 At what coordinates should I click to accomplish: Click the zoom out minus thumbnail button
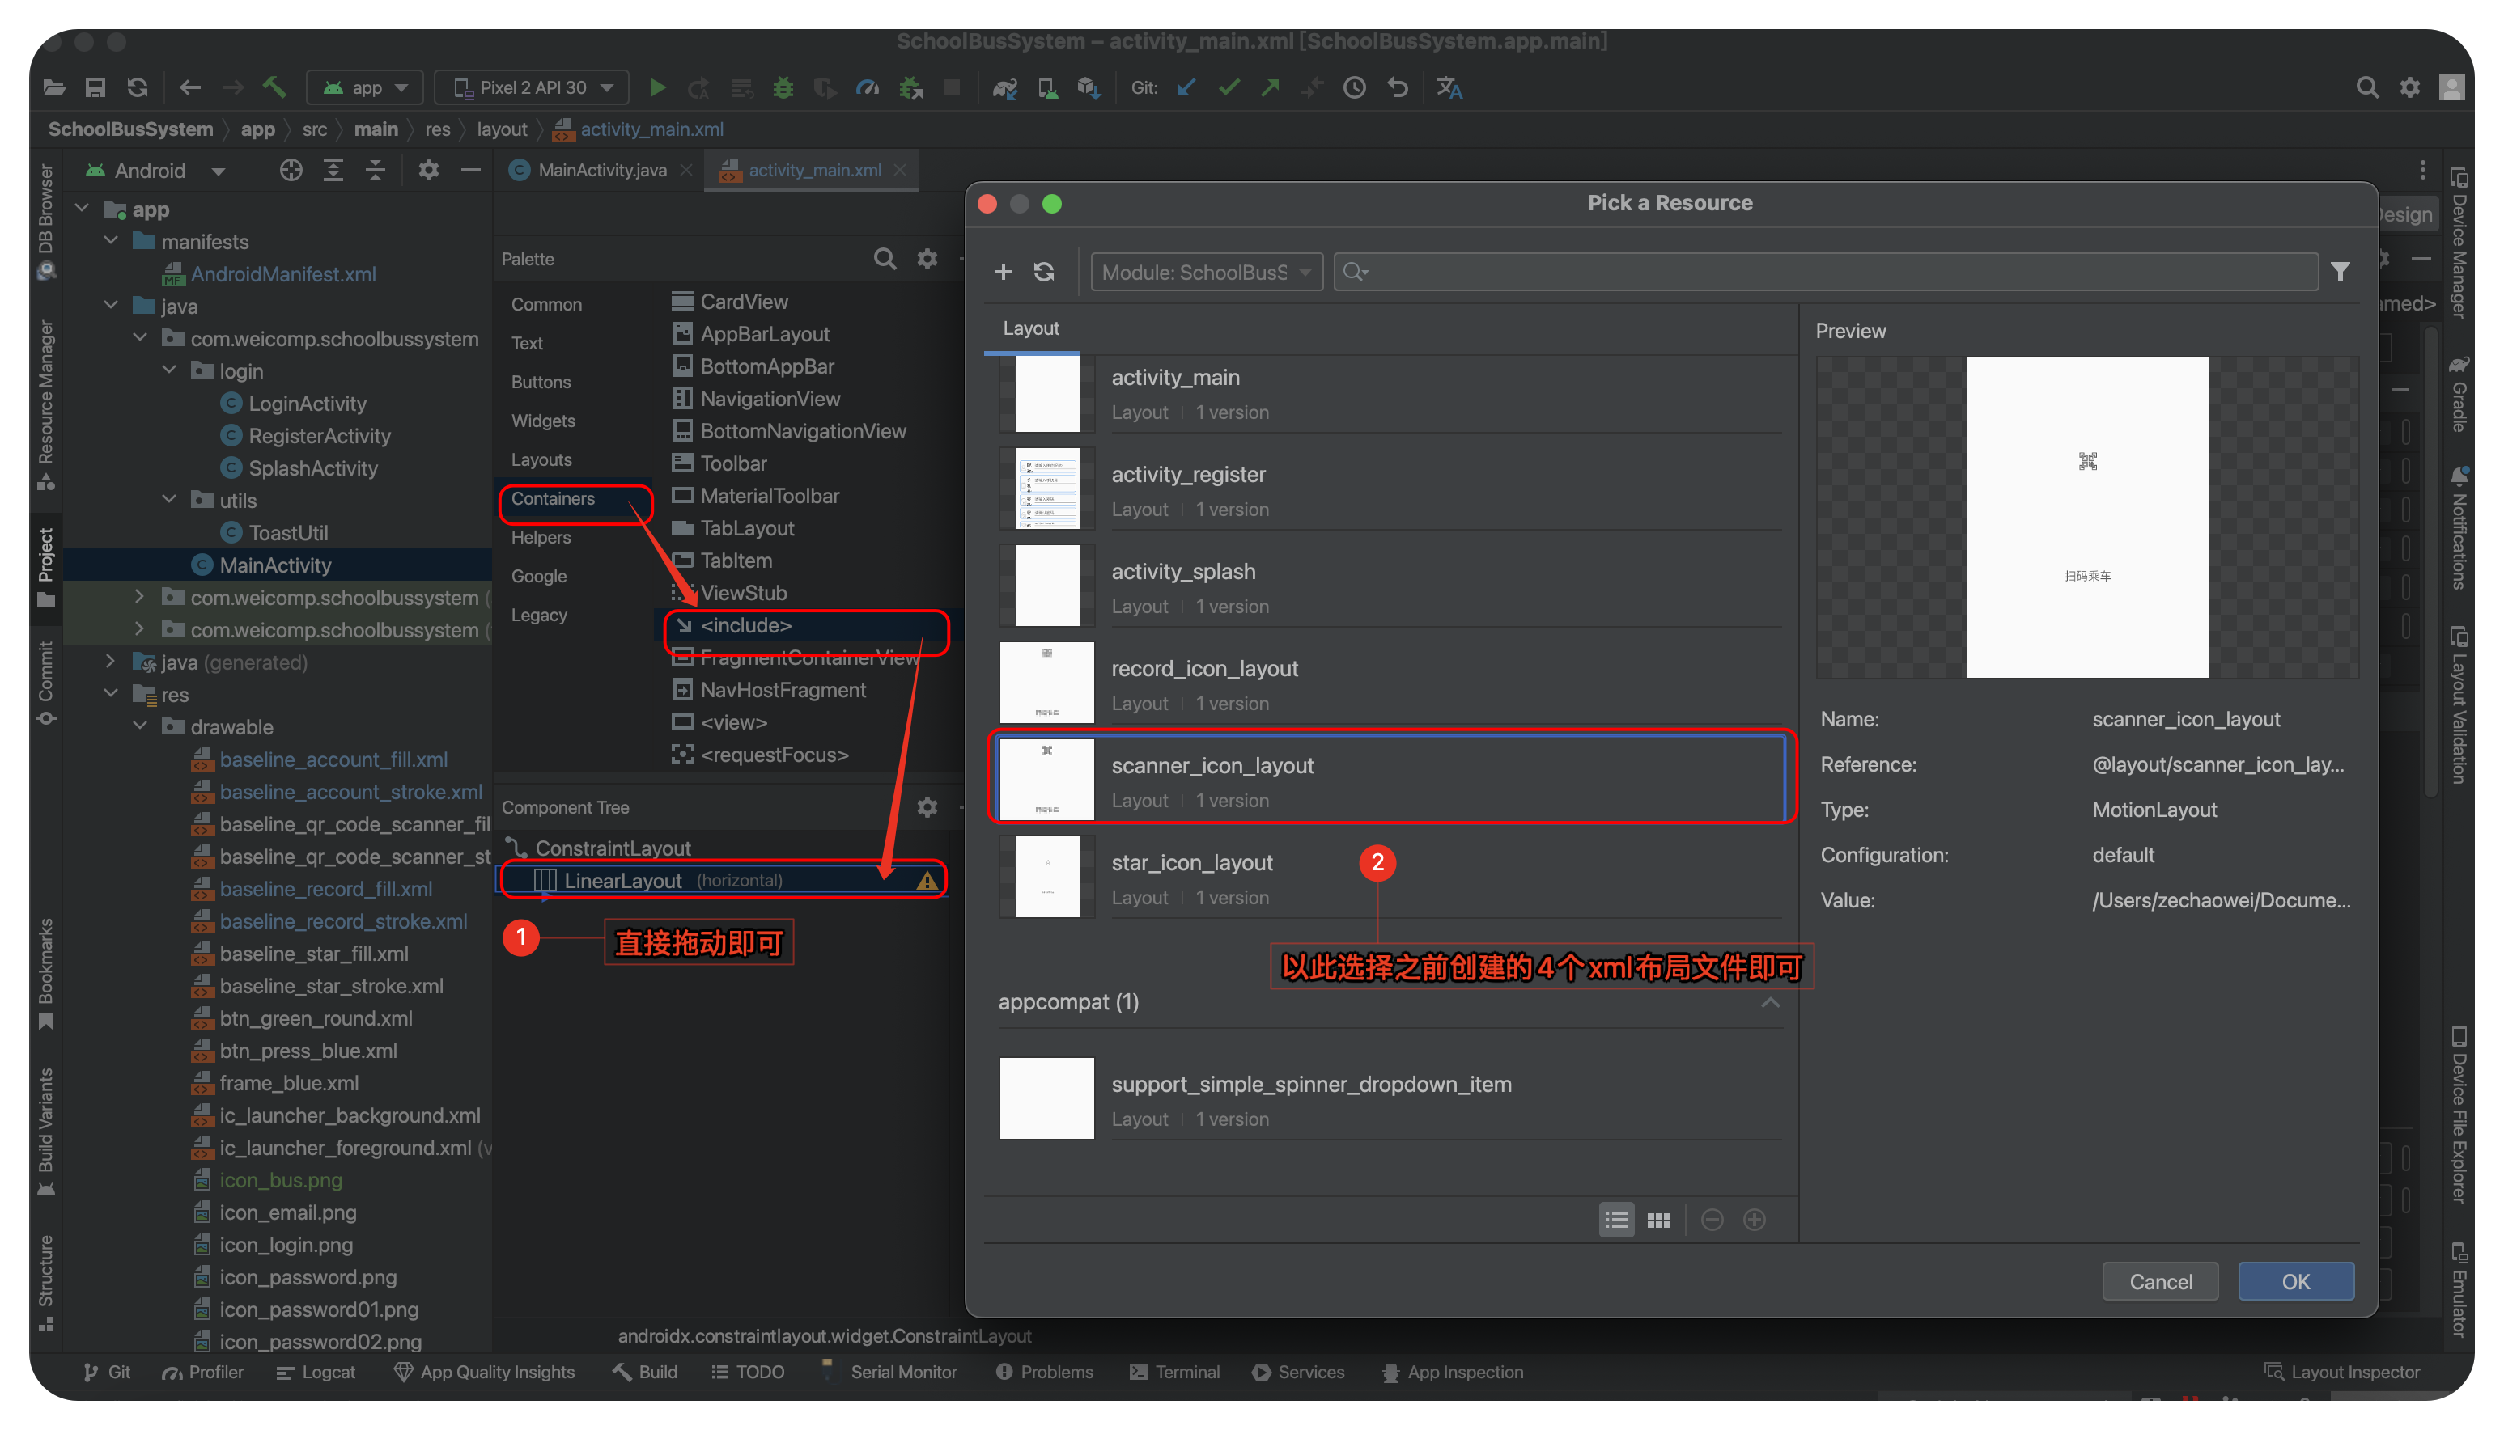1712,1219
